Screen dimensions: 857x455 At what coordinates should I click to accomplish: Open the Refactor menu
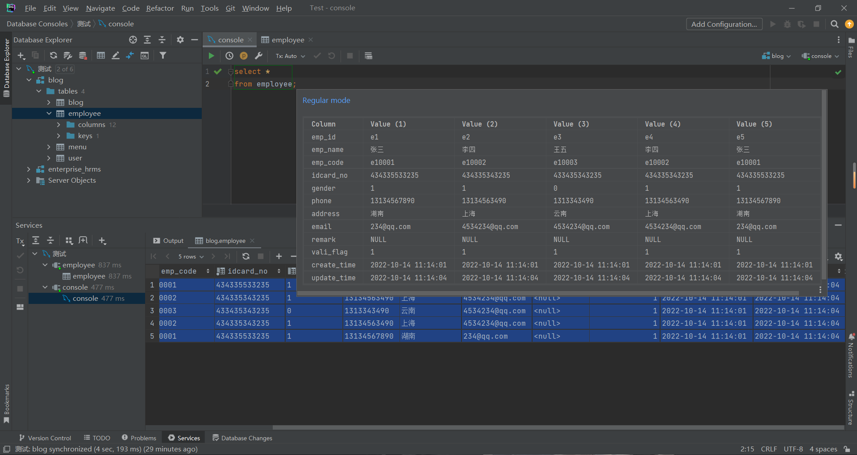[x=160, y=8]
